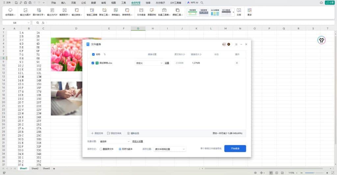Image resolution: width=337 pixels, height=175 pixels.
Task: Click the zoom in plus button
Action: tap(327, 173)
